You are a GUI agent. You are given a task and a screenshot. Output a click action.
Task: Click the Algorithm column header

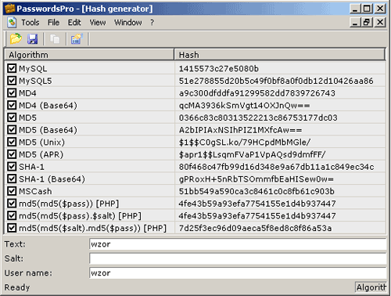click(89, 55)
